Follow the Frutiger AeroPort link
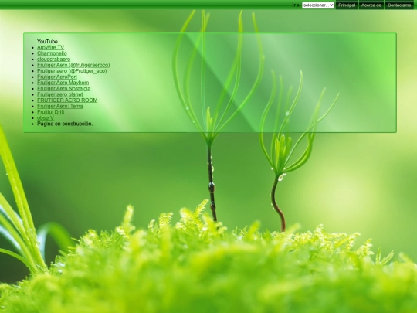Image resolution: width=417 pixels, height=313 pixels. tap(57, 77)
